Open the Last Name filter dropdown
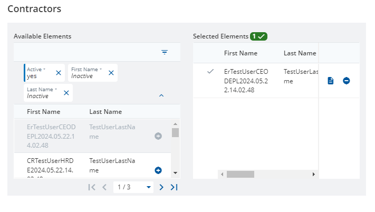The image size is (375, 212). tap(42, 90)
